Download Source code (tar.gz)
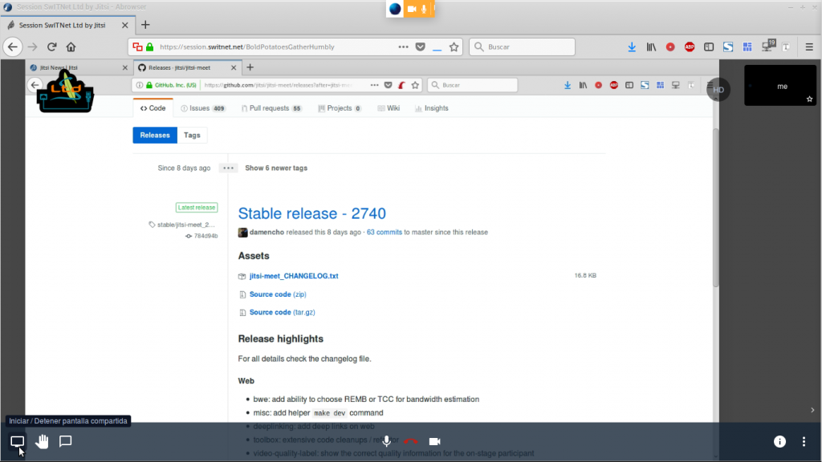This screenshot has height=462, width=822. pyautogui.click(x=282, y=312)
